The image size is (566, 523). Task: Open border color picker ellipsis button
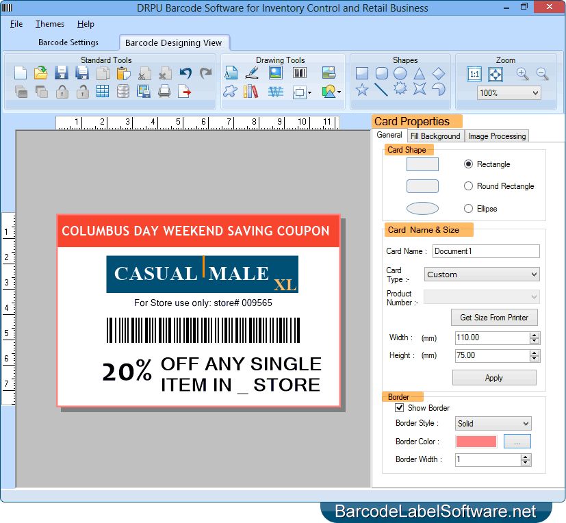[517, 442]
